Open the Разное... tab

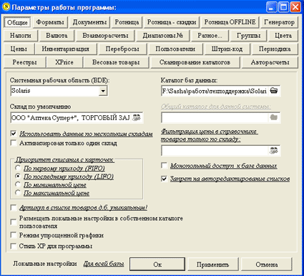click(210, 36)
